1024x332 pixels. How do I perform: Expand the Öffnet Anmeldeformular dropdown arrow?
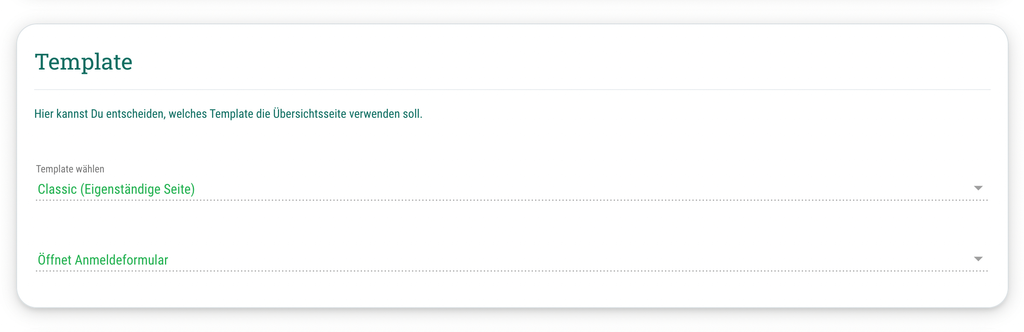point(978,259)
